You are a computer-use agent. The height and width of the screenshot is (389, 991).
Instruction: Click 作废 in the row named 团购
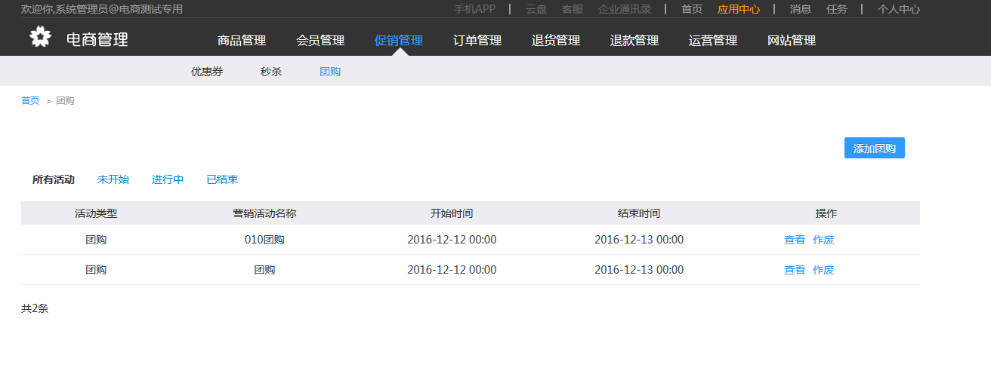coord(823,270)
